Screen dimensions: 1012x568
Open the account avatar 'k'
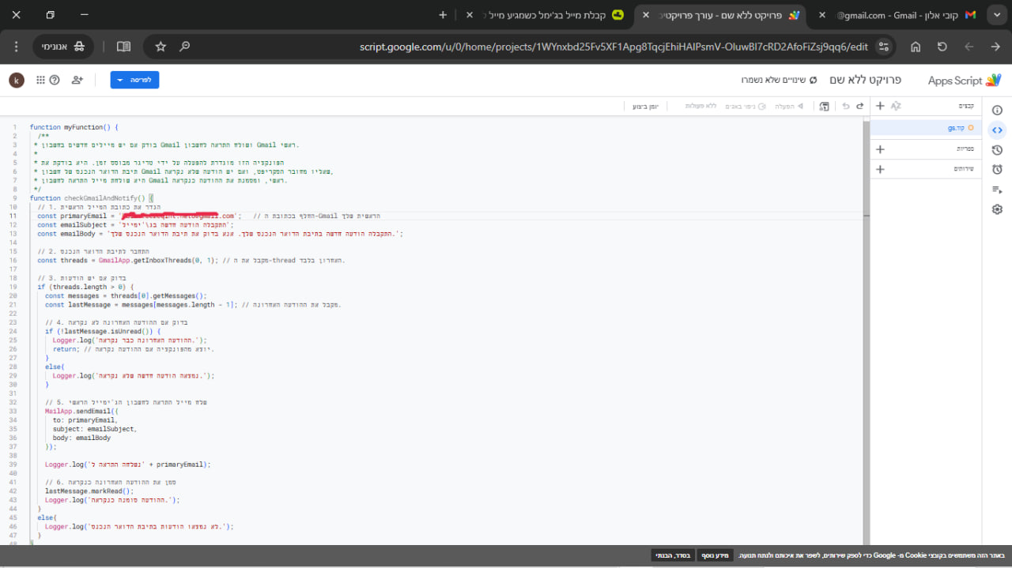point(17,80)
